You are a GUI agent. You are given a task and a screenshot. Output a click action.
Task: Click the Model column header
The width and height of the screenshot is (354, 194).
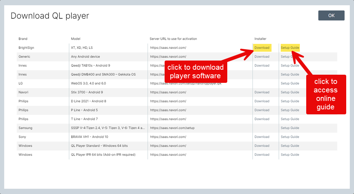pyautogui.click(x=76, y=39)
